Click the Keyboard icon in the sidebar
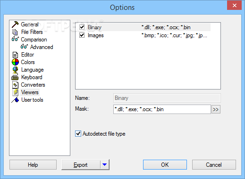The height and width of the screenshot is (179, 245). tap(15, 77)
